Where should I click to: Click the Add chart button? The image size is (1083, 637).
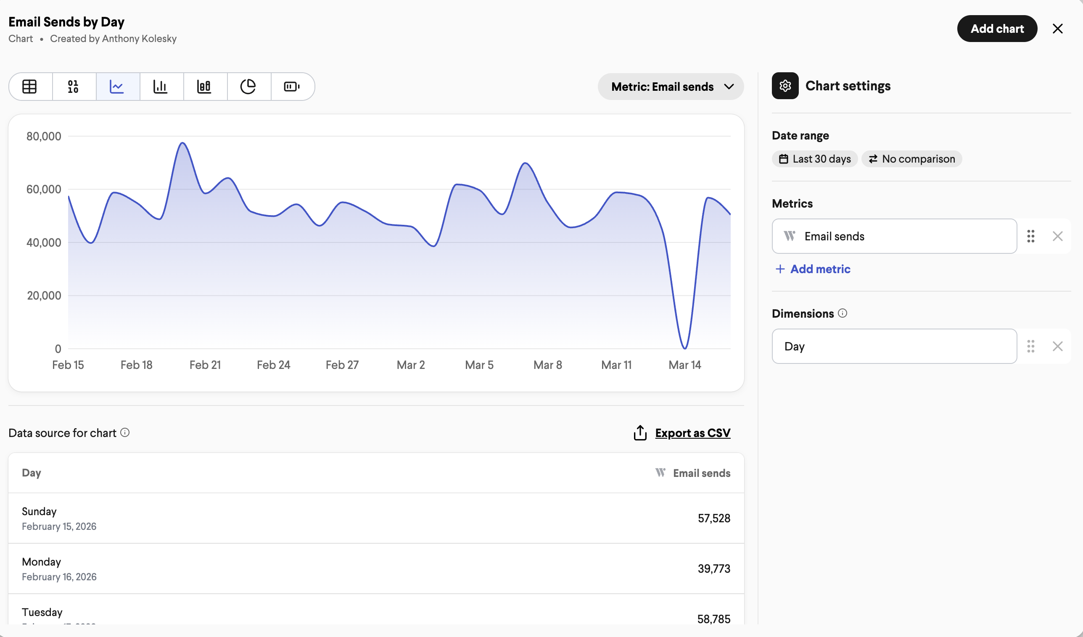997,28
